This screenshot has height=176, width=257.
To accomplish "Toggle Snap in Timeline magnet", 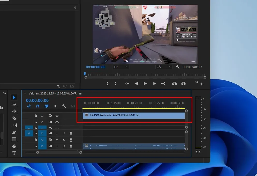I will [38, 106].
